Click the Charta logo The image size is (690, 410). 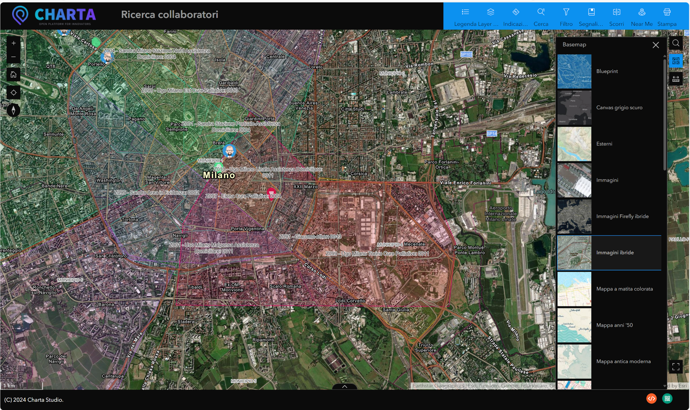coord(54,16)
